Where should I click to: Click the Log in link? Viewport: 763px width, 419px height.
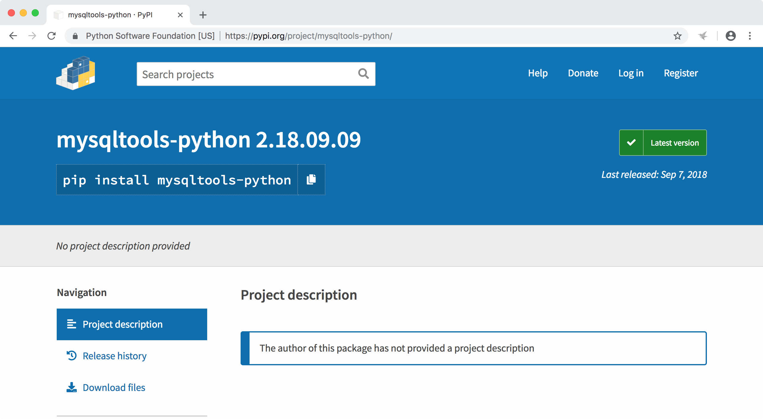631,73
